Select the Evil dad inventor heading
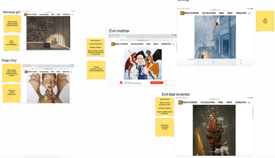Screen dimensions: 275x158 (x=176, y=94)
